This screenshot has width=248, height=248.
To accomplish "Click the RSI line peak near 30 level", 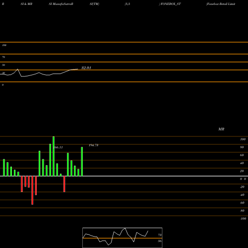I will pos(18,69).
